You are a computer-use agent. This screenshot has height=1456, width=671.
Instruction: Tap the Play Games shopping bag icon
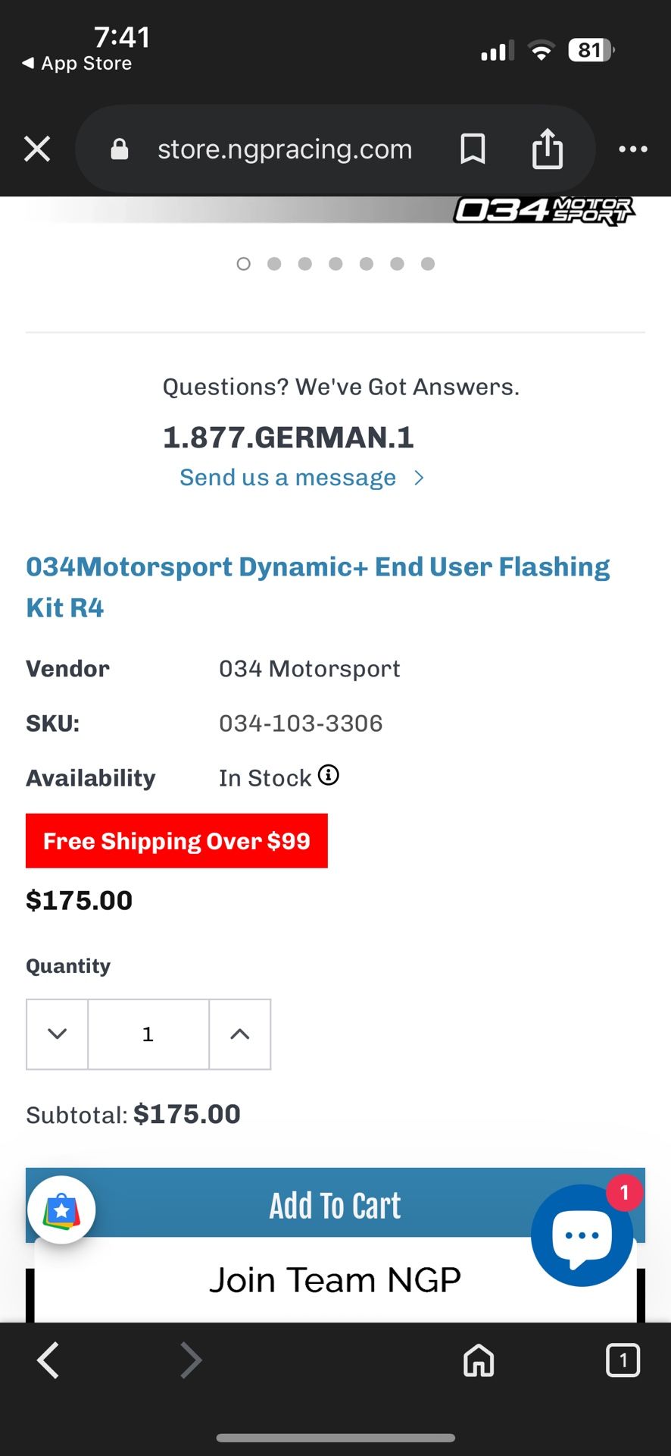point(61,1209)
